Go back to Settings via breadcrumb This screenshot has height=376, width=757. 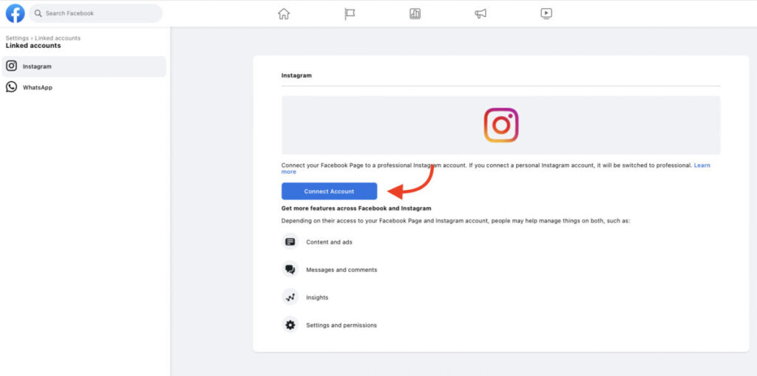click(17, 38)
